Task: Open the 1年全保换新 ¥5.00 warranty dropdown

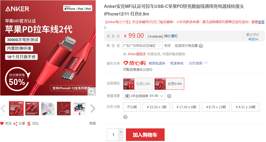Action: click(144, 96)
